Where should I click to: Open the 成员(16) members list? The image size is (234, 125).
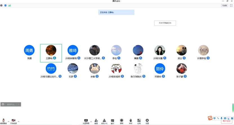(x=104, y=121)
